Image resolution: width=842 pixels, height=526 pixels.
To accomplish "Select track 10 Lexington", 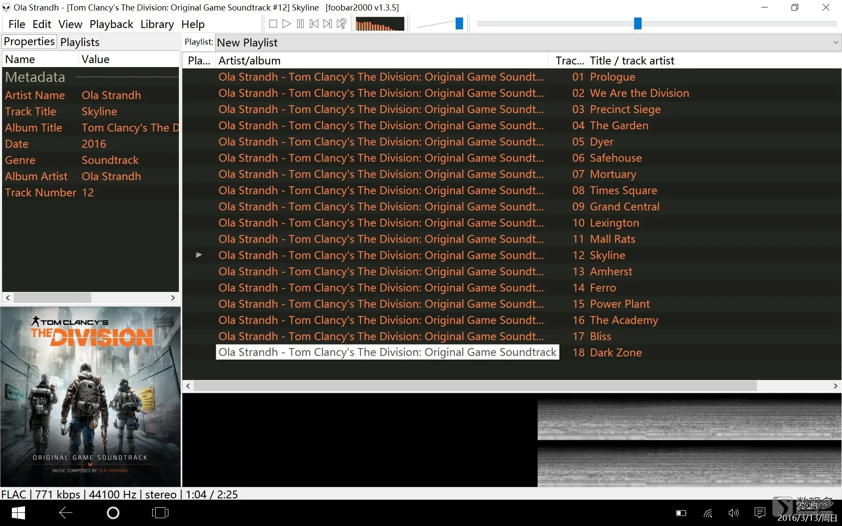I will click(x=512, y=223).
